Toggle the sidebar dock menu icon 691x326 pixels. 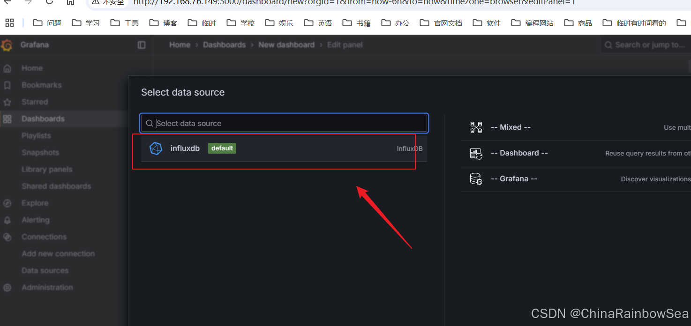point(142,45)
